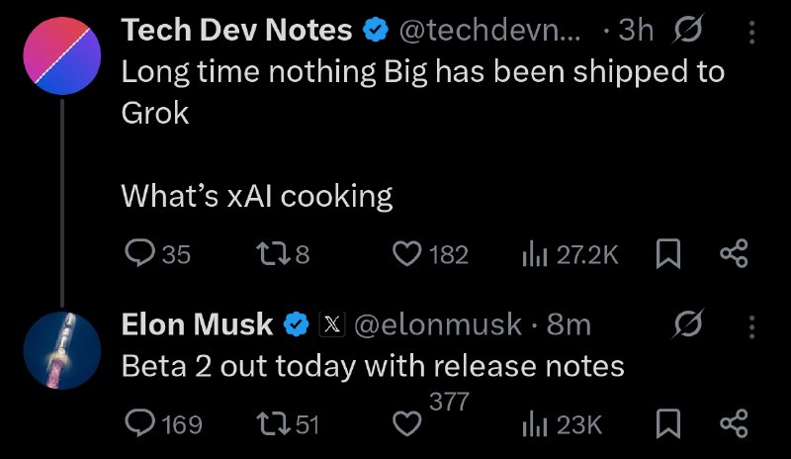
Task: Open Elon Musk's profile picture
Action: [x=62, y=348]
